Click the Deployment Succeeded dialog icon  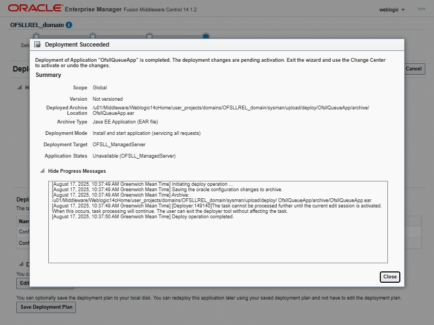(37, 45)
